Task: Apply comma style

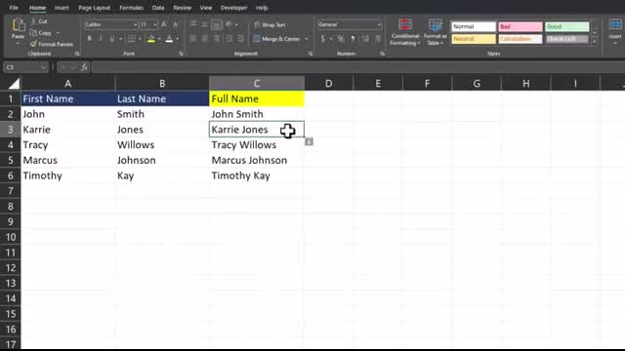Action: pyautogui.click(x=353, y=39)
